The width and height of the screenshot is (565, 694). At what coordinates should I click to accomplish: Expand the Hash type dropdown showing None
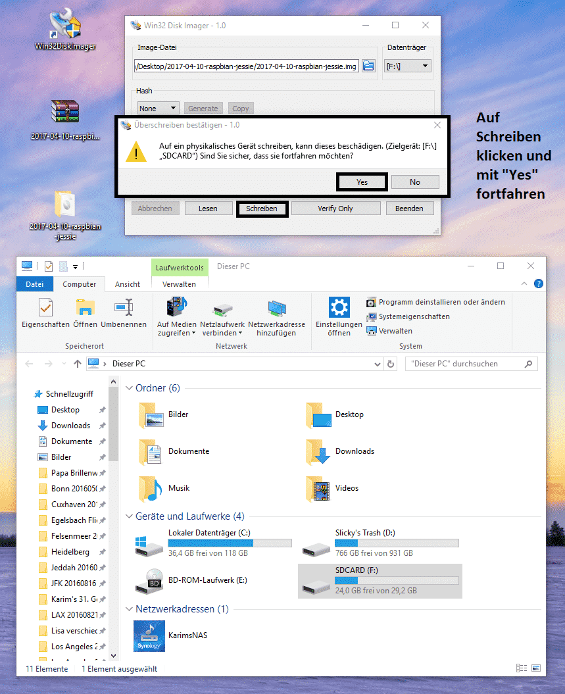pos(158,109)
